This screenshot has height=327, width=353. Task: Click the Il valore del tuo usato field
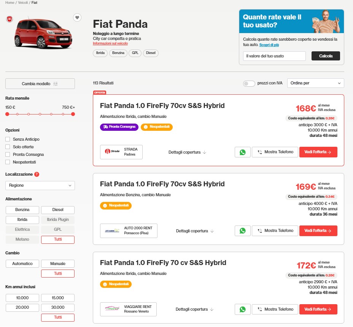274,56
